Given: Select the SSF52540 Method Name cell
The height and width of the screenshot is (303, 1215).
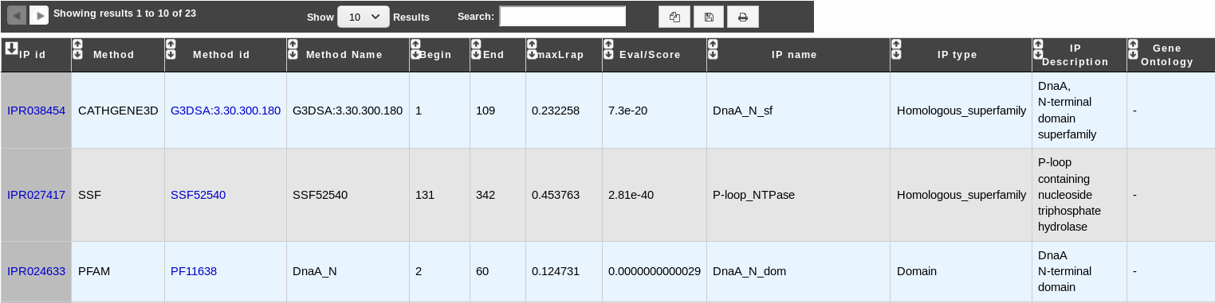Looking at the screenshot, I should (348, 195).
